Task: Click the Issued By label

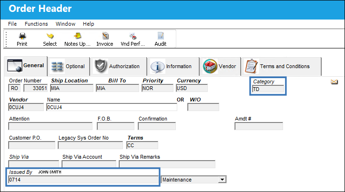Action: point(20,172)
